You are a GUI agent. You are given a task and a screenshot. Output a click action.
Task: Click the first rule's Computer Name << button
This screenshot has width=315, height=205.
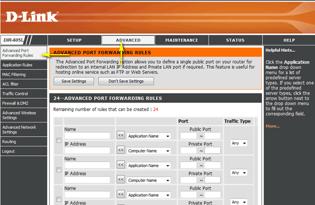(x=121, y=150)
